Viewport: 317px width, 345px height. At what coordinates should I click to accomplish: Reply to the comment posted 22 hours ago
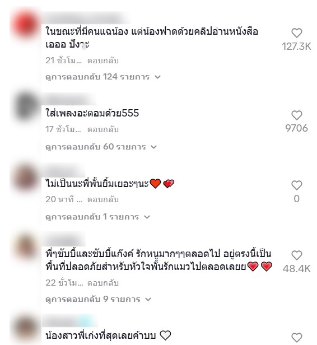coord(103,283)
